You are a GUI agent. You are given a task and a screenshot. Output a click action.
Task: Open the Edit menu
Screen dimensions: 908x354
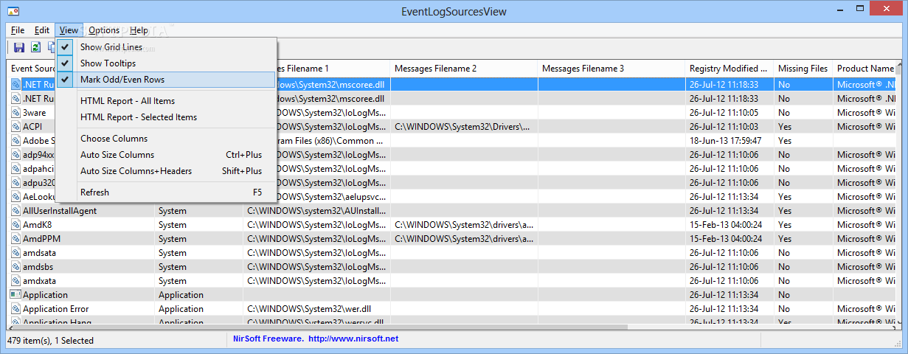pyautogui.click(x=42, y=30)
